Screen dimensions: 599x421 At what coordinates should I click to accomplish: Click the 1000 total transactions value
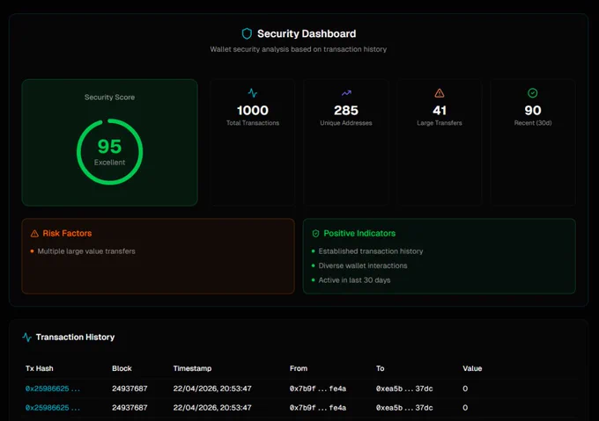(x=253, y=111)
